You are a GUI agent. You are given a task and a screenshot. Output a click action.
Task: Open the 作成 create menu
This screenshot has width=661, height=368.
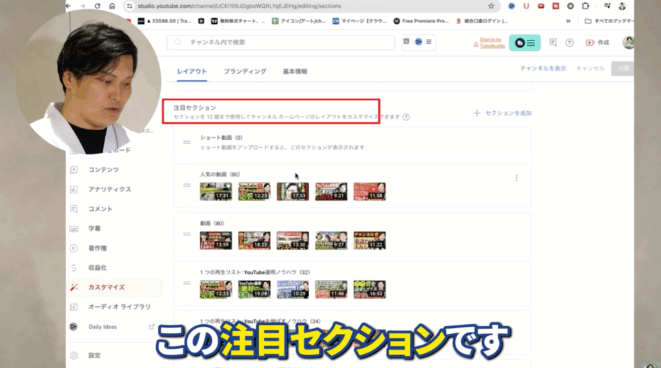[597, 43]
